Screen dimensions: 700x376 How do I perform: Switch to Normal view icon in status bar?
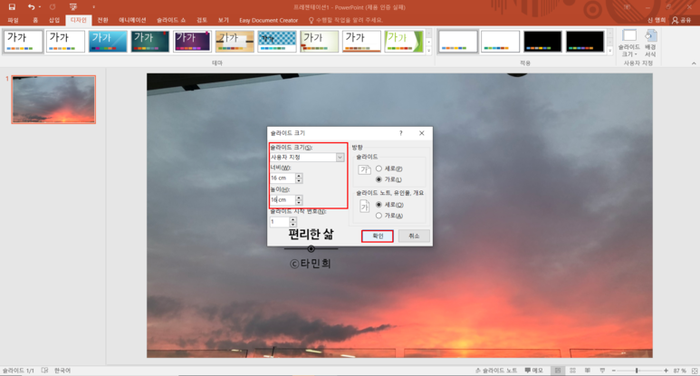558,371
